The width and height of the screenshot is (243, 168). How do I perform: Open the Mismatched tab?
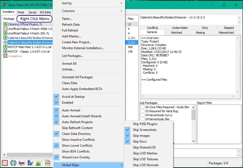(226, 33)
